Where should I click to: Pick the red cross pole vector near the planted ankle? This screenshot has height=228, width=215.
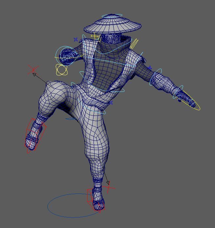click(109, 188)
